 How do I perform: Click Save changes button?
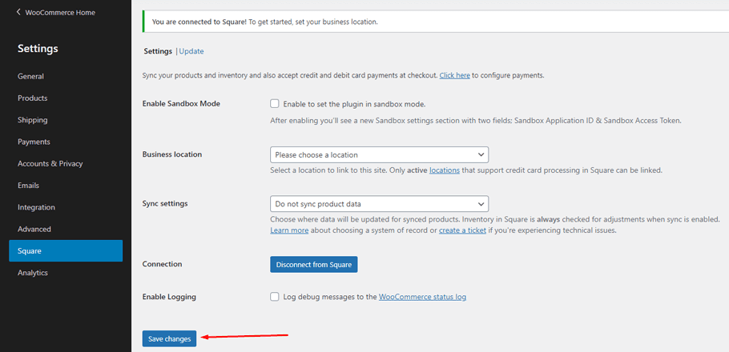click(x=170, y=339)
